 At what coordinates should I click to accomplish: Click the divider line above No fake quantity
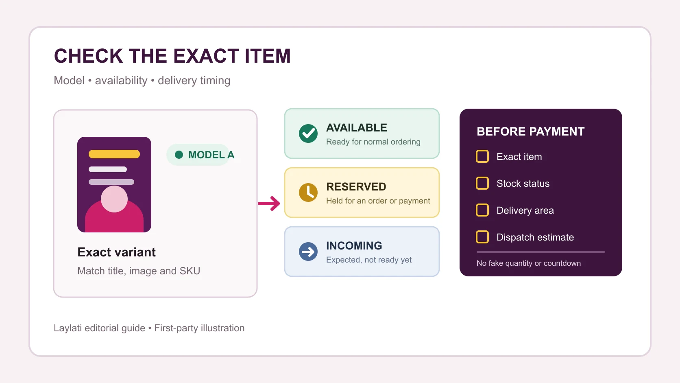(x=541, y=252)
